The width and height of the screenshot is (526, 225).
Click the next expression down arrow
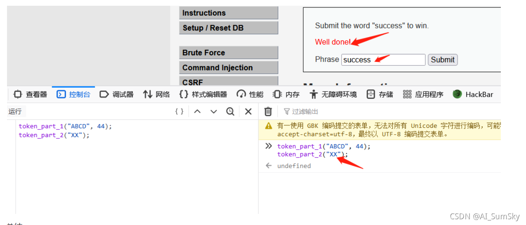pos(213,111)
